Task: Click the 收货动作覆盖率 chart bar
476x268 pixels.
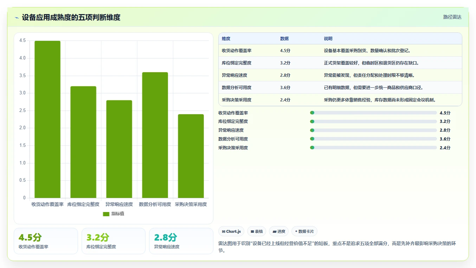Action: coord(47,119)
